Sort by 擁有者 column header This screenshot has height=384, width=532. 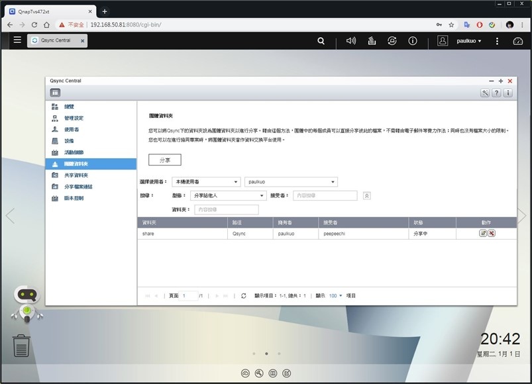296,222
